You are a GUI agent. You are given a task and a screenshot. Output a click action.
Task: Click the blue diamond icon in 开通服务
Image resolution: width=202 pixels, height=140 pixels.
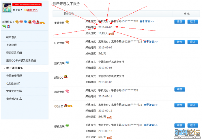[25, 22]
